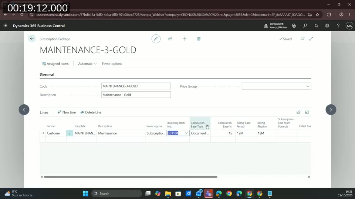355x199 pixels.
Task: Bookmark page with browser star icon
Action: [x=317, y=14]
